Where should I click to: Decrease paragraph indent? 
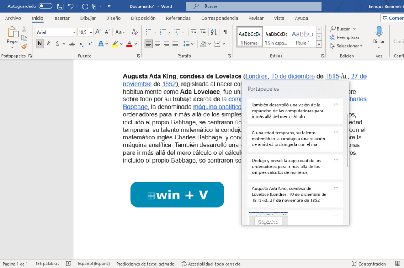(x=194, y=32)
